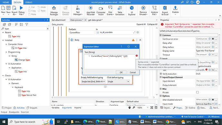
Task: Launch the App/Web Recorder
Action: (x=91, y=11)
